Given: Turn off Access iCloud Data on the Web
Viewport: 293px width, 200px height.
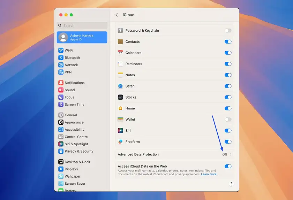Looking at the screenshot, I should pyautogui.click(x=228, y=166).
